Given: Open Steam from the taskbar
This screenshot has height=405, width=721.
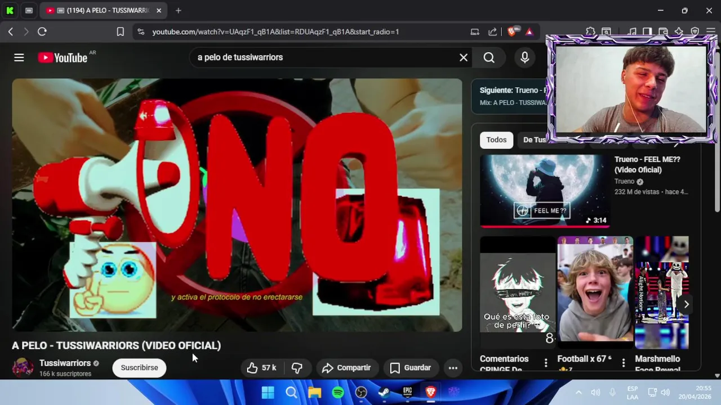Looking at the screenshot, I should 384,392.
